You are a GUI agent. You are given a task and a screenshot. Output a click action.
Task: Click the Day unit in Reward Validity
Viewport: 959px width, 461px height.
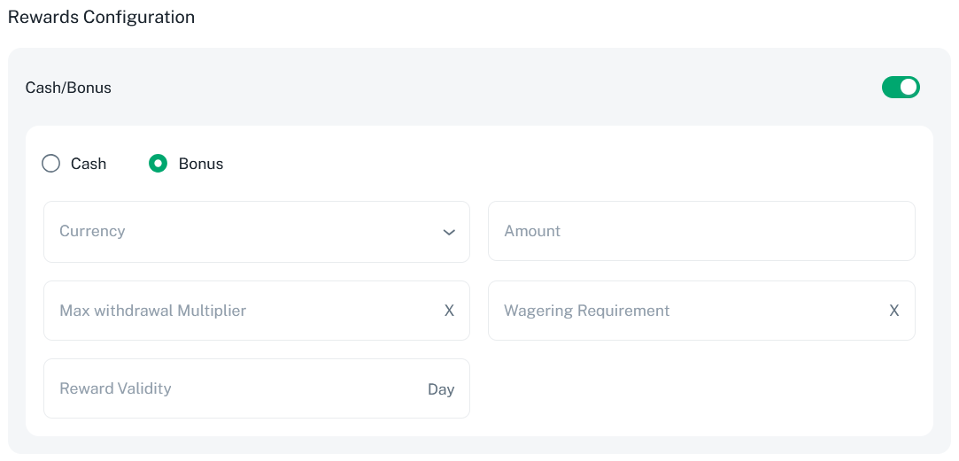(441, 389)
